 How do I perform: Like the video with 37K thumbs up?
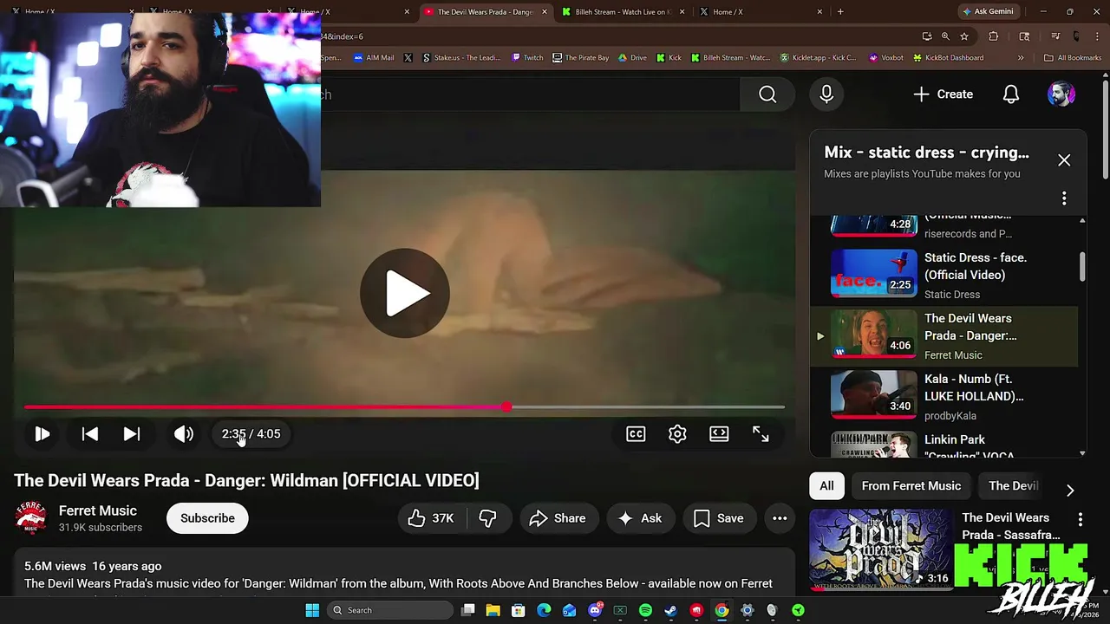[431, 518]
